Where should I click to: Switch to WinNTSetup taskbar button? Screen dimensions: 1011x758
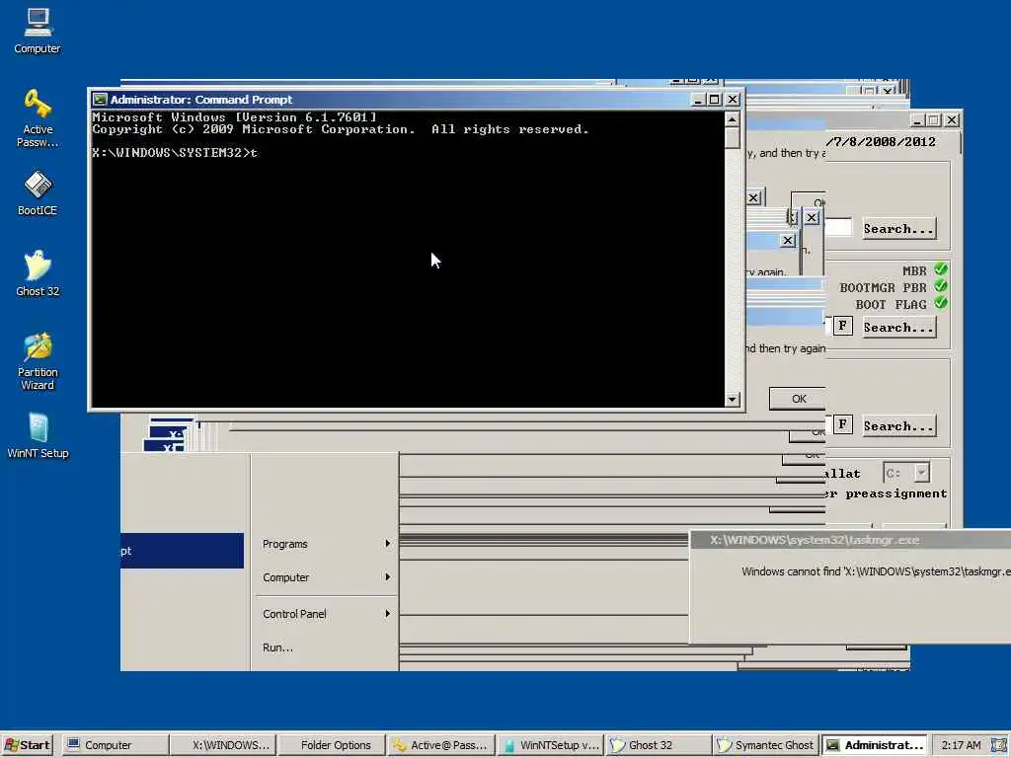550,745
